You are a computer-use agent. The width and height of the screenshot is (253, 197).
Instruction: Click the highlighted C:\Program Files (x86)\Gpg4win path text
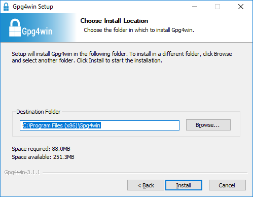[x=62, y=125]
